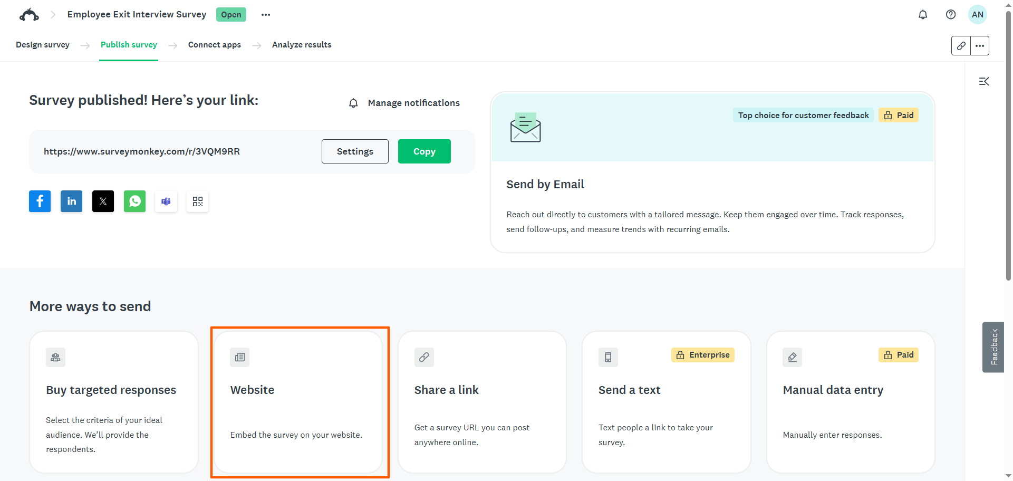The height and width of the screenshot is (481, 1013).
Task: Click the link icon button top right
Action: (x=961, y=46)
